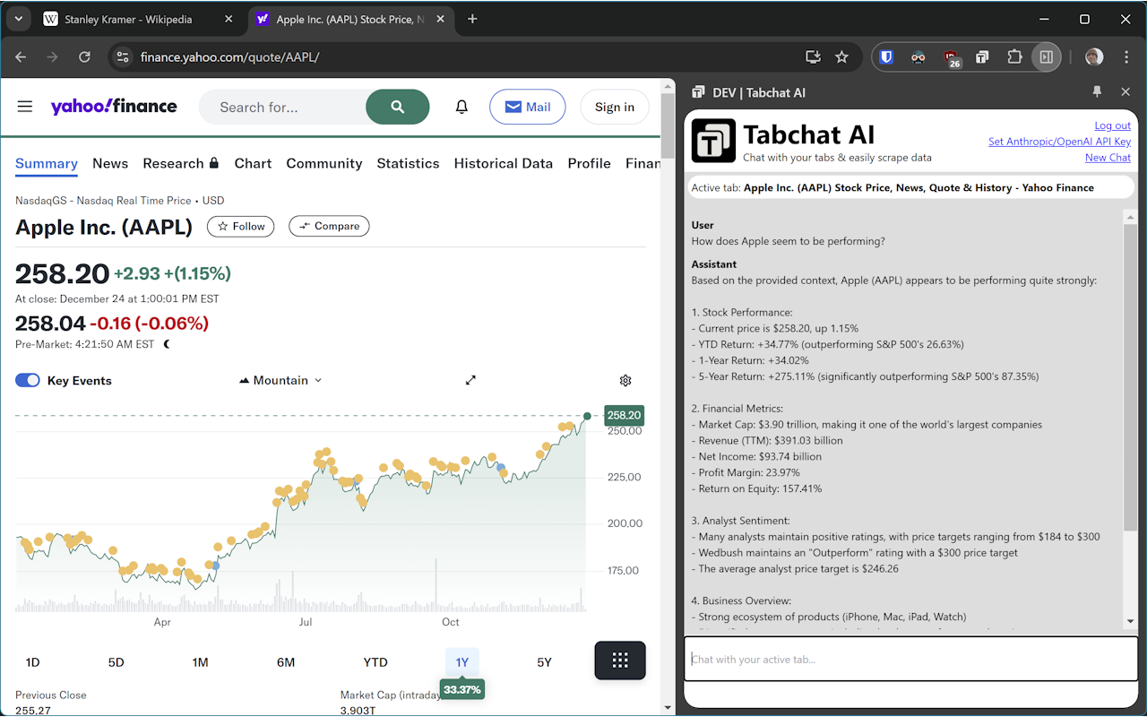Viewport: 1147px width, 717px height.
Task: Open the News tab
Action: pos(110,163)
